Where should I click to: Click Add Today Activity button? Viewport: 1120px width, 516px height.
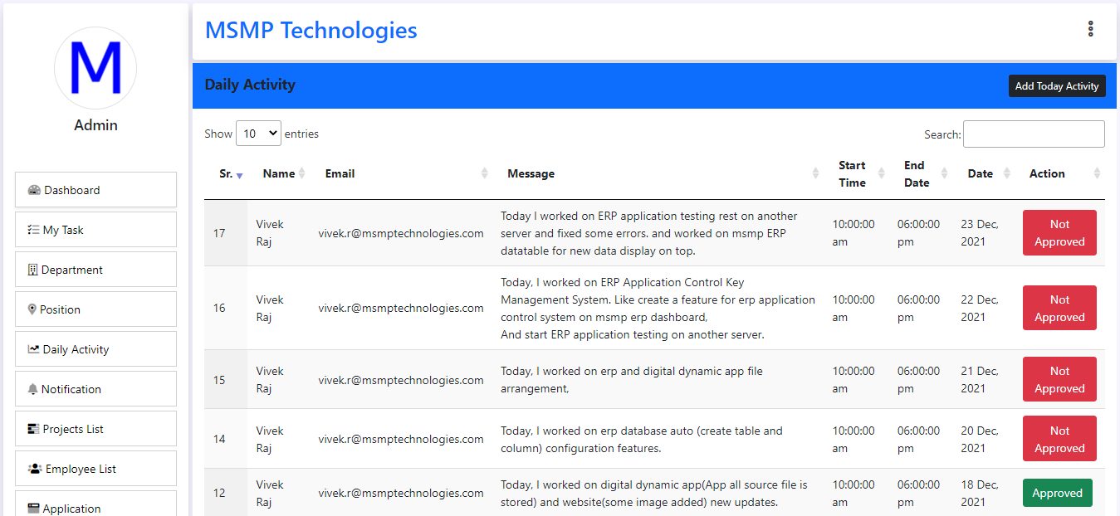[x=1057, y=86]
